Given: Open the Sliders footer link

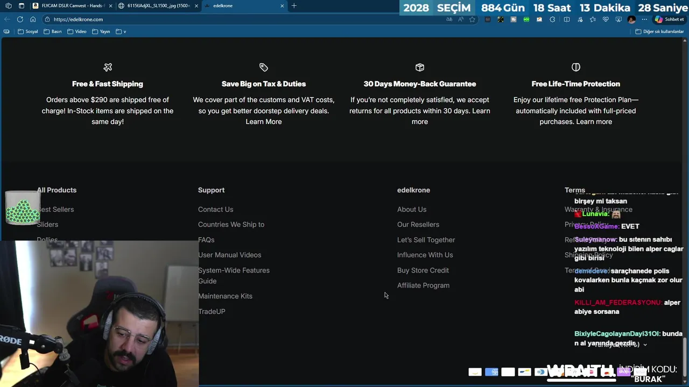Looking at the screenshot, I should (x=47, y=225).
